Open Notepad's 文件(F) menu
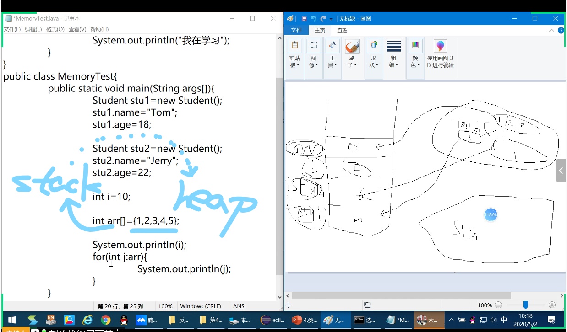 pos(12,29)
